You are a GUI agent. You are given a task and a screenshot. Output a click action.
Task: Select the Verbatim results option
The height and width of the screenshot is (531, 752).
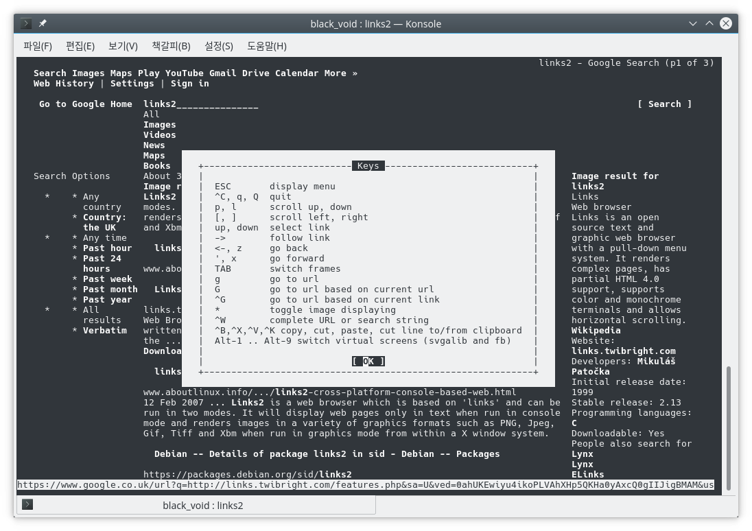[x=105, y=331]
